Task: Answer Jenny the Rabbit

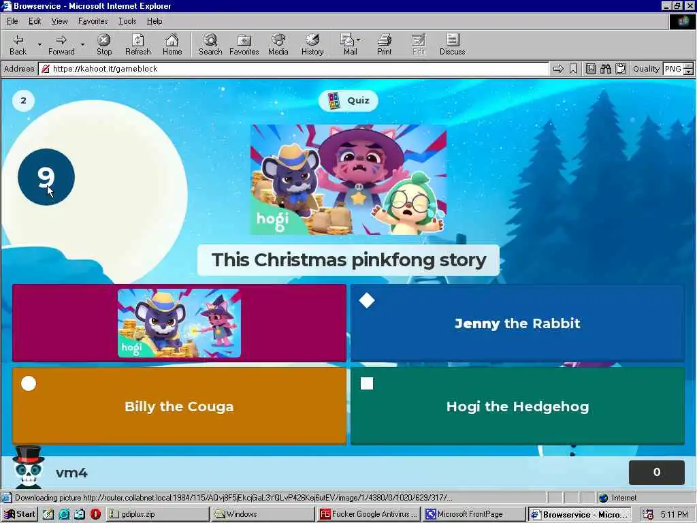Action: 517,323
